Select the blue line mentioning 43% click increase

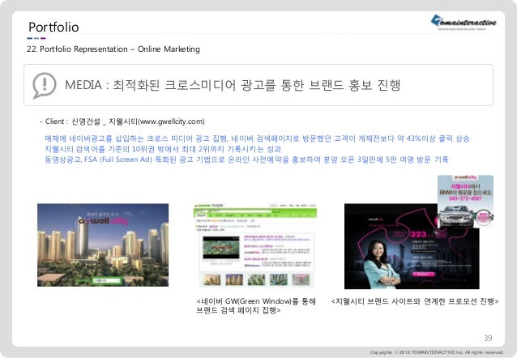coord(257,139)
